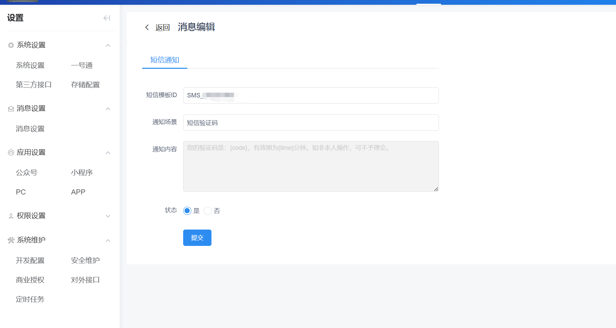
Task: Collapse the sidebar with the arrow icon
Action: tap(106, 18)
